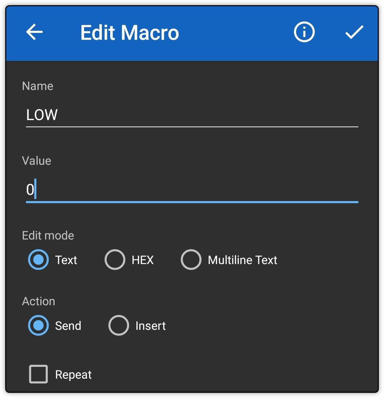
Task: Click the Send label text
Action: [x=68, y=326]
